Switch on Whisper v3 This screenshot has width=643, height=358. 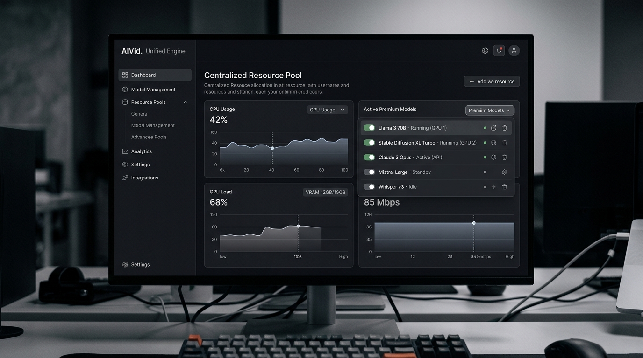pyautogui.click(x=369, y=187)
